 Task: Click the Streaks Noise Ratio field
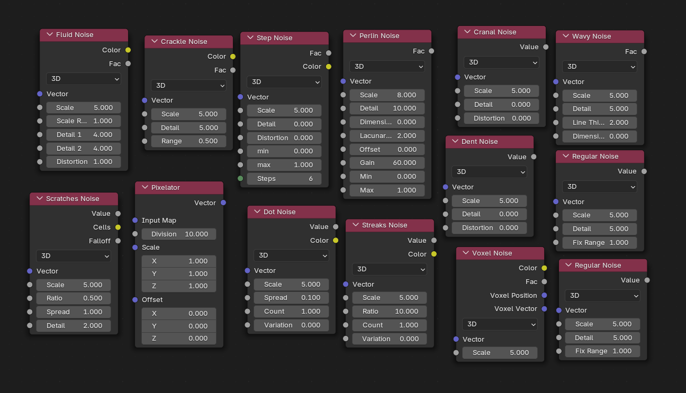[390, 312]
